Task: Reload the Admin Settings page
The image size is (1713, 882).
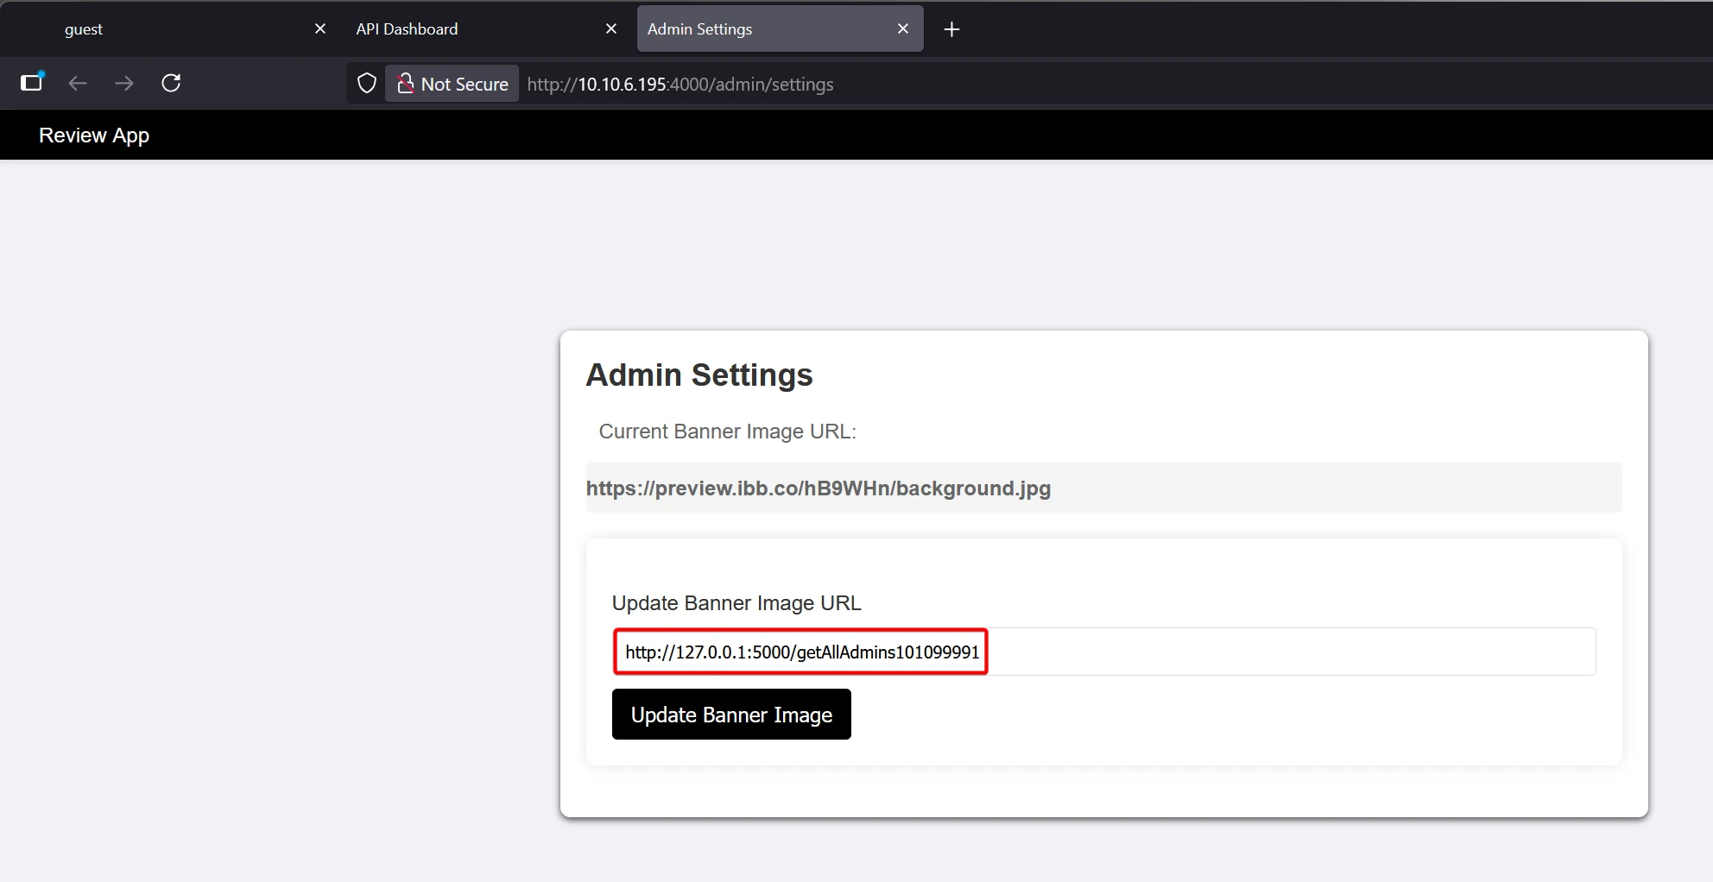Action: click(x=171, y=83)
